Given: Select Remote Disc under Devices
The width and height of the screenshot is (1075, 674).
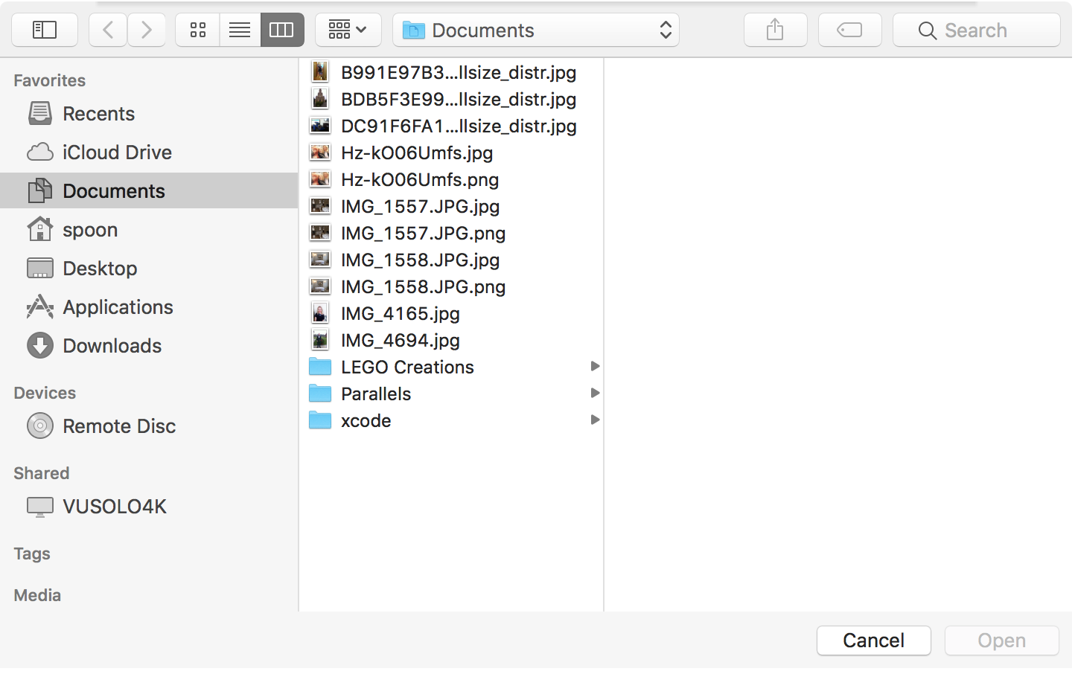Looking at the screenshot, I should coord(119,426).
